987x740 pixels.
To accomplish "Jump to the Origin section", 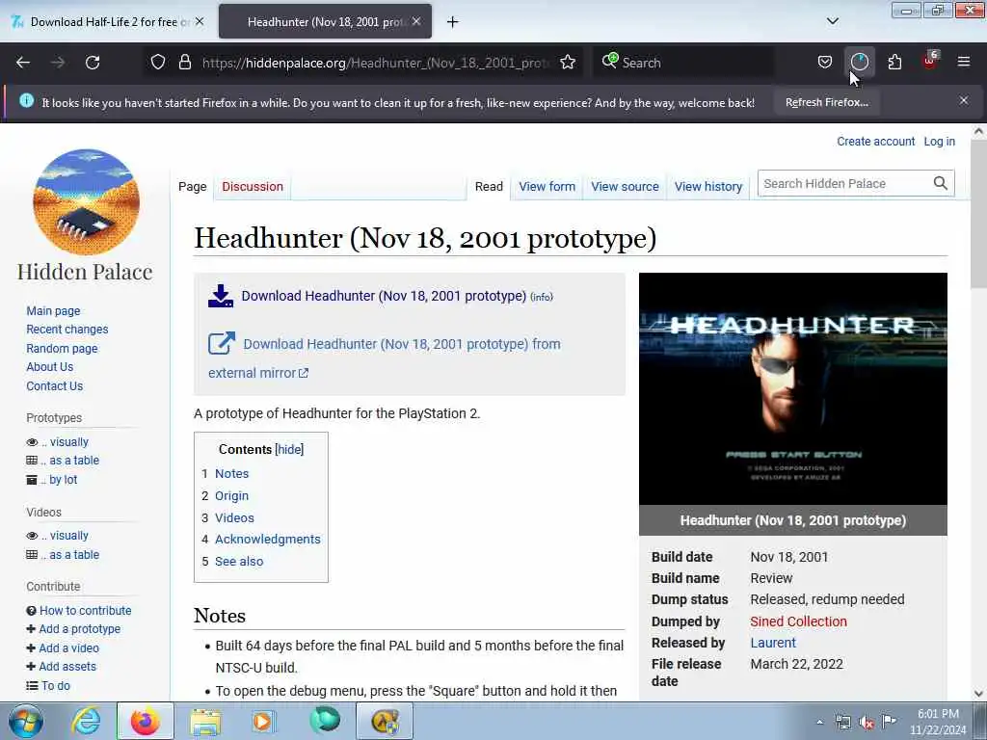I will pos(231,496).
